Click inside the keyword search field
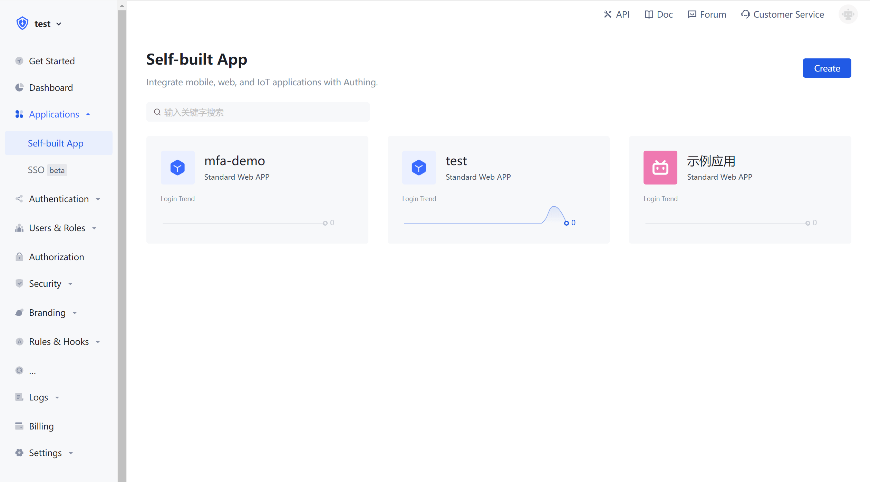The image size is (870, 482). tap(258, 112)
